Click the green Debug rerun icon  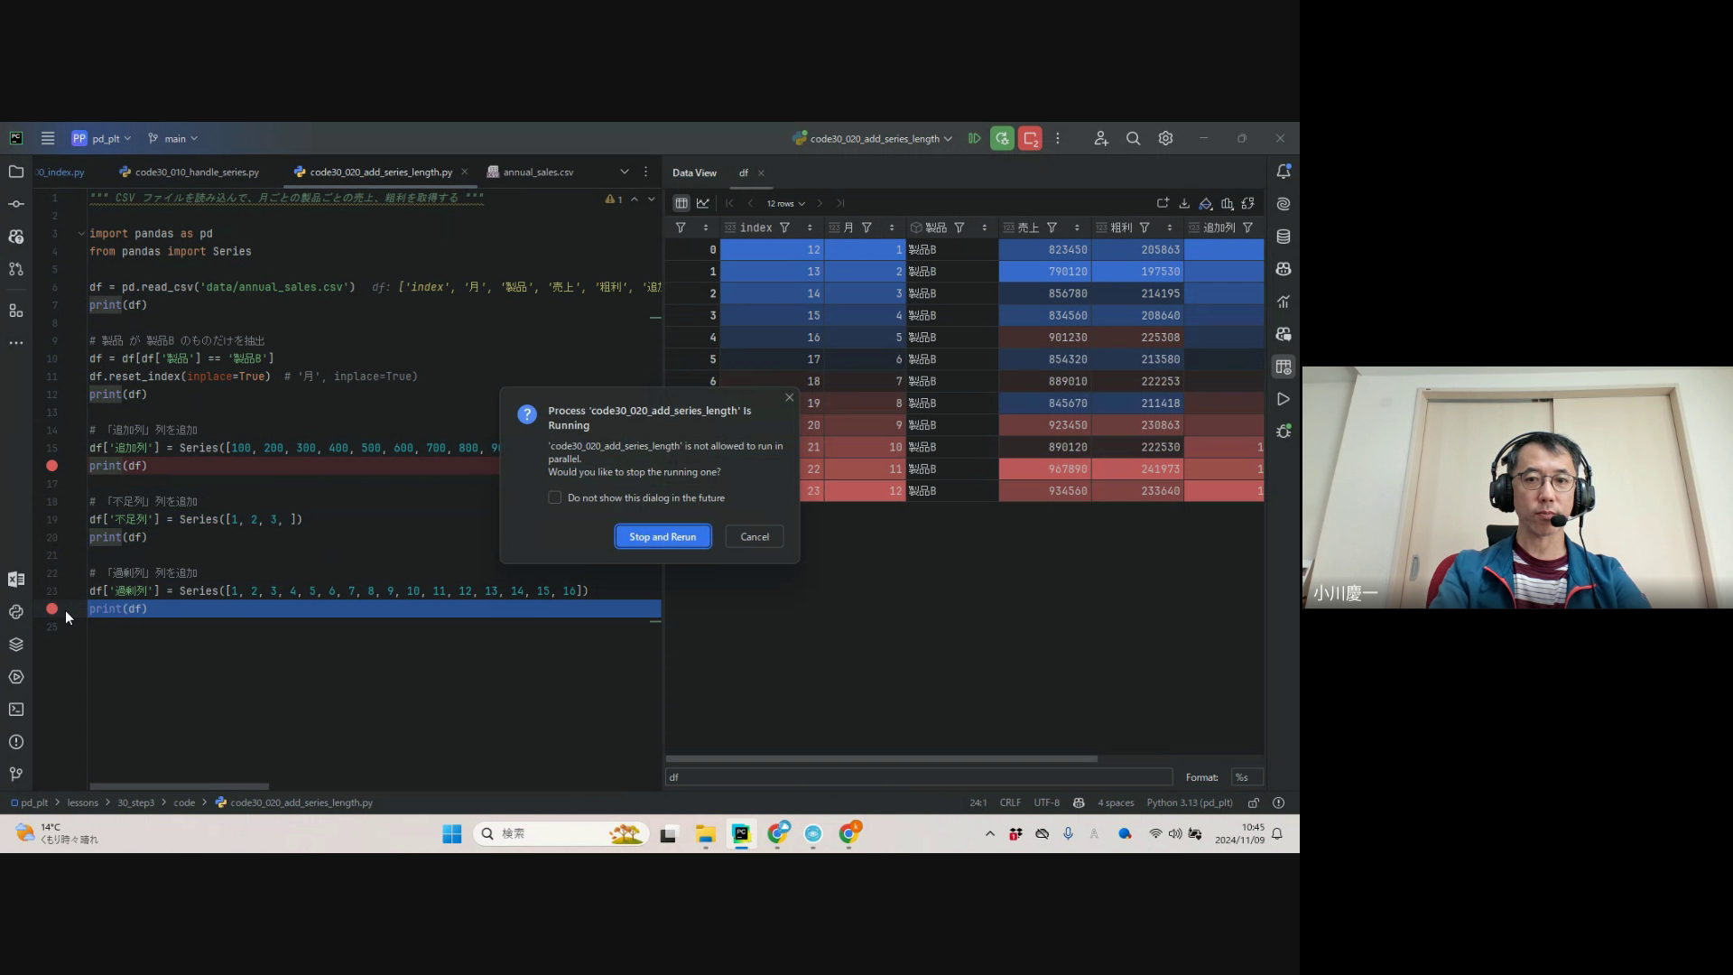pyautogui.click(x=1002, y=138)
